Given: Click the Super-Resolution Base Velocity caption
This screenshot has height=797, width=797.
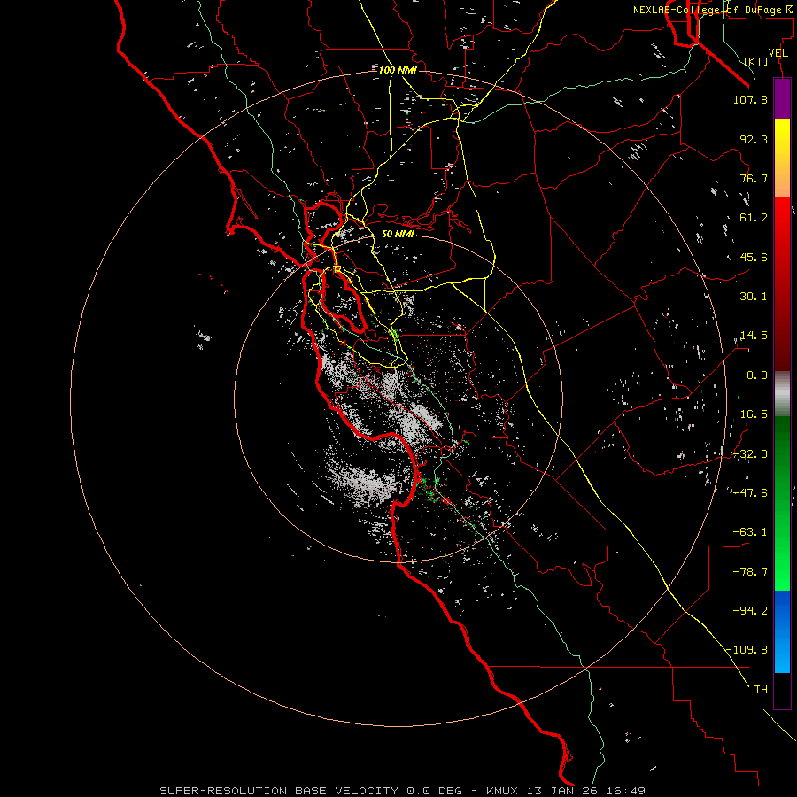Looking at the screenshot, I should click(x=403, y=791).
